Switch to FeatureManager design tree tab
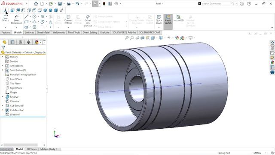The height and width of the screenshot is (155, 275). (4, 42)
